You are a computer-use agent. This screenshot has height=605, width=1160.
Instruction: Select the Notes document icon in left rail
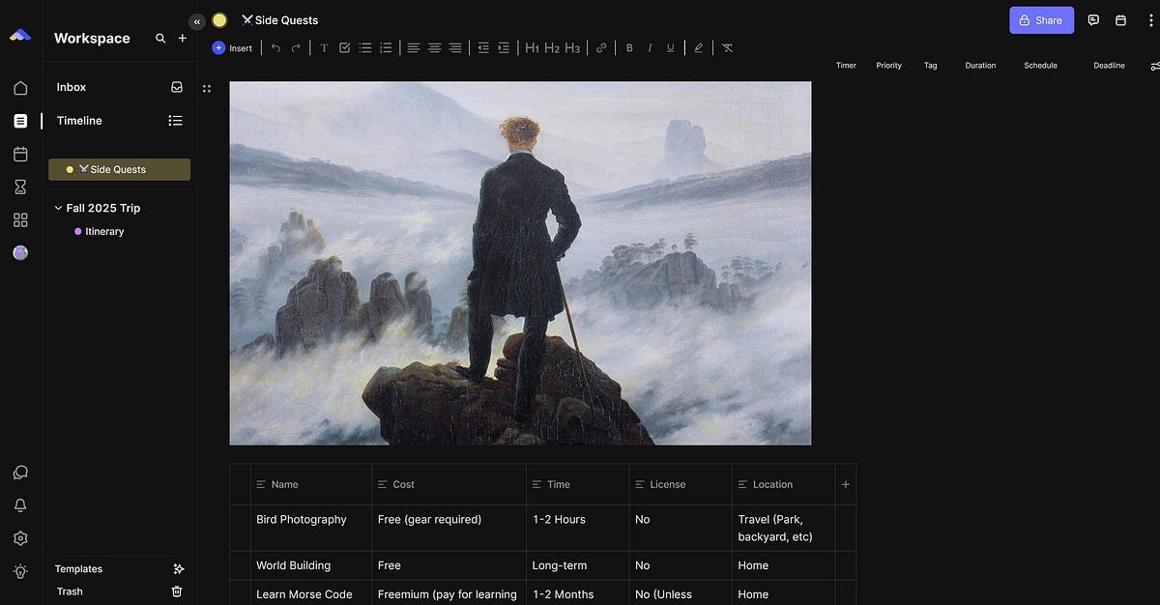(20, 121)
